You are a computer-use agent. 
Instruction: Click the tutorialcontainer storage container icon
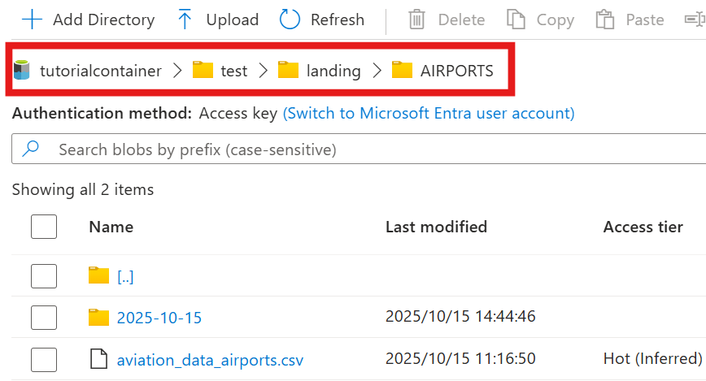click(x=23, y=71)
